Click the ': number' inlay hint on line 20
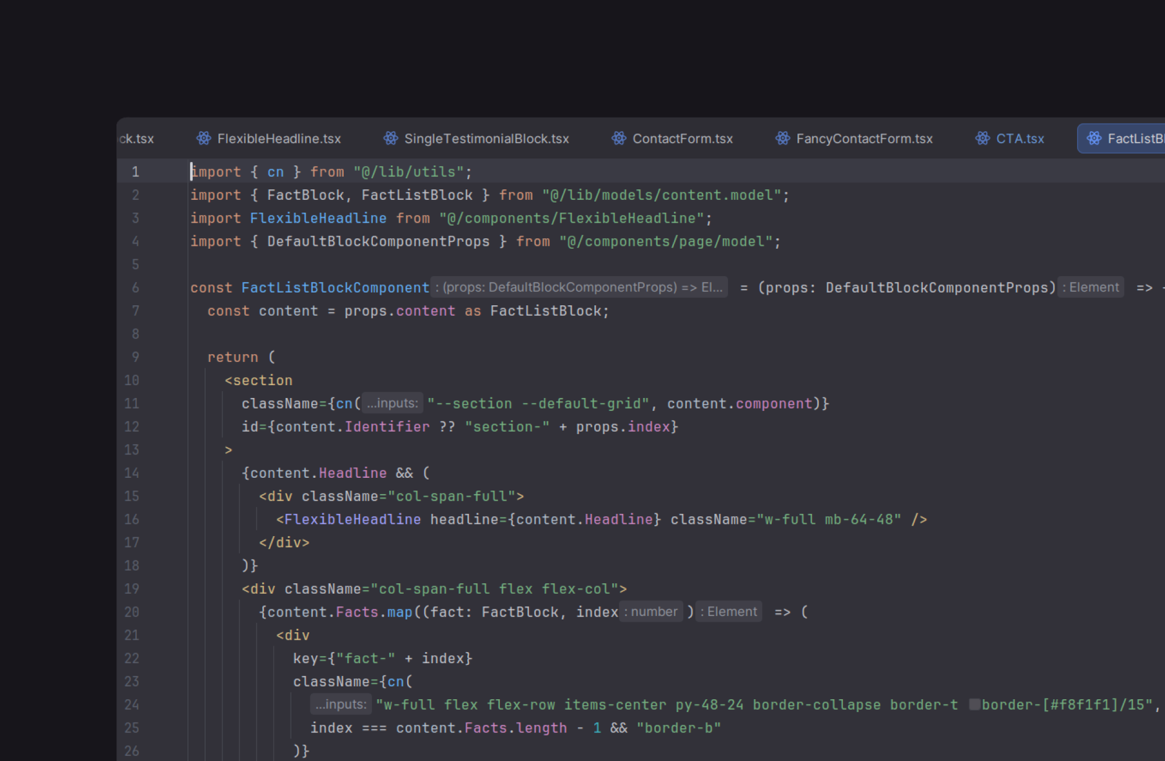The width and height of the screenshot is (1165, 761). [651, 612]
